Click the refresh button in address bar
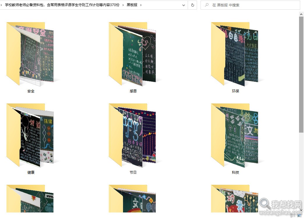This screenshot has width=304, height=218. [193, 5]
